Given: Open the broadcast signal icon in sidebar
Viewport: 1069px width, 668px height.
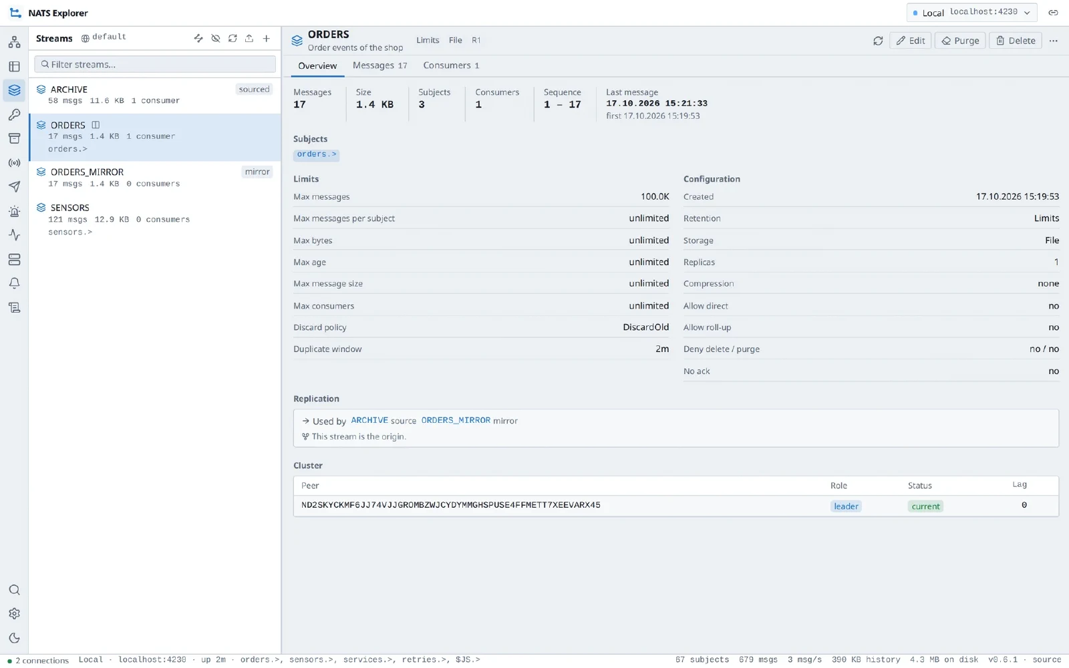Looking at the screenshot, I should point(14,163).
